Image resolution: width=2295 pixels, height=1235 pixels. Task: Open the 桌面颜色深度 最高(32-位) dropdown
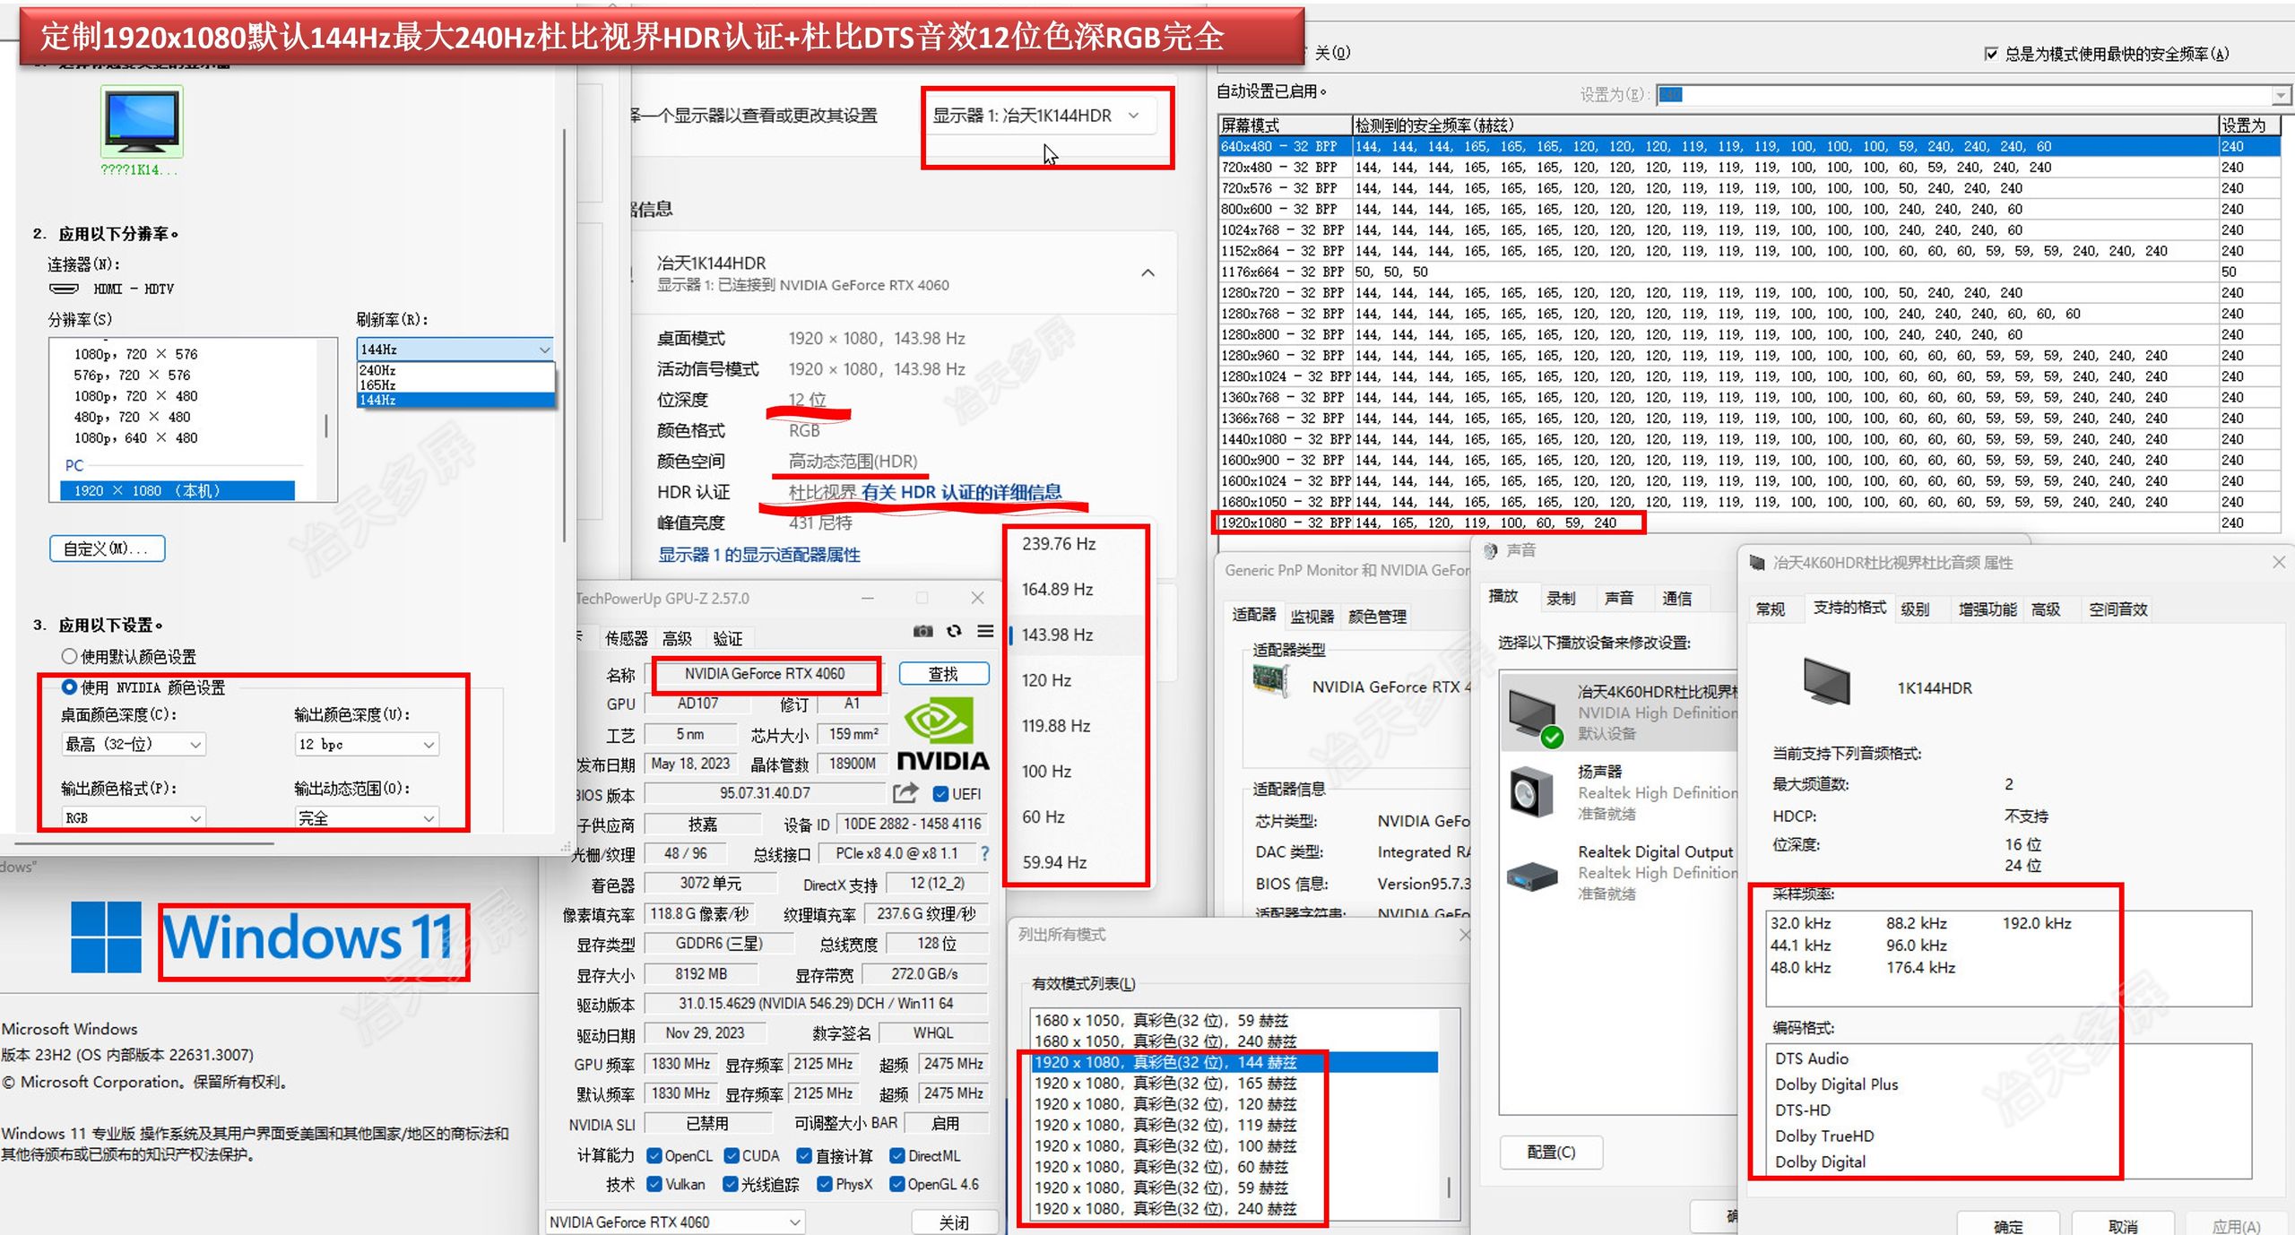click(x=134, y=744)
